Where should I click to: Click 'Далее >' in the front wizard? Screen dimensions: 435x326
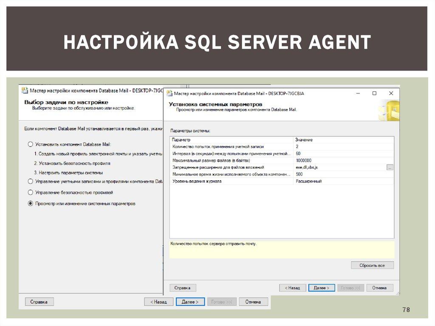(322, 288)
